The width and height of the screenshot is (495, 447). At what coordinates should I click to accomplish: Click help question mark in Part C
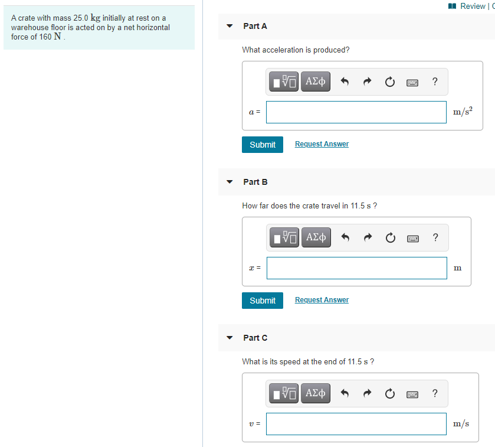(435, 393)
